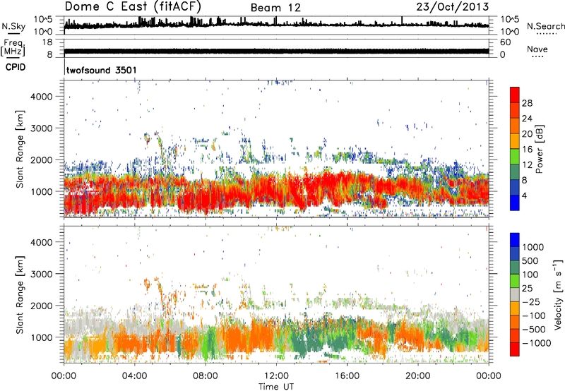
Task: Select the 'Freq. [MHz]' axis label
Action: (x=13, y=47)
